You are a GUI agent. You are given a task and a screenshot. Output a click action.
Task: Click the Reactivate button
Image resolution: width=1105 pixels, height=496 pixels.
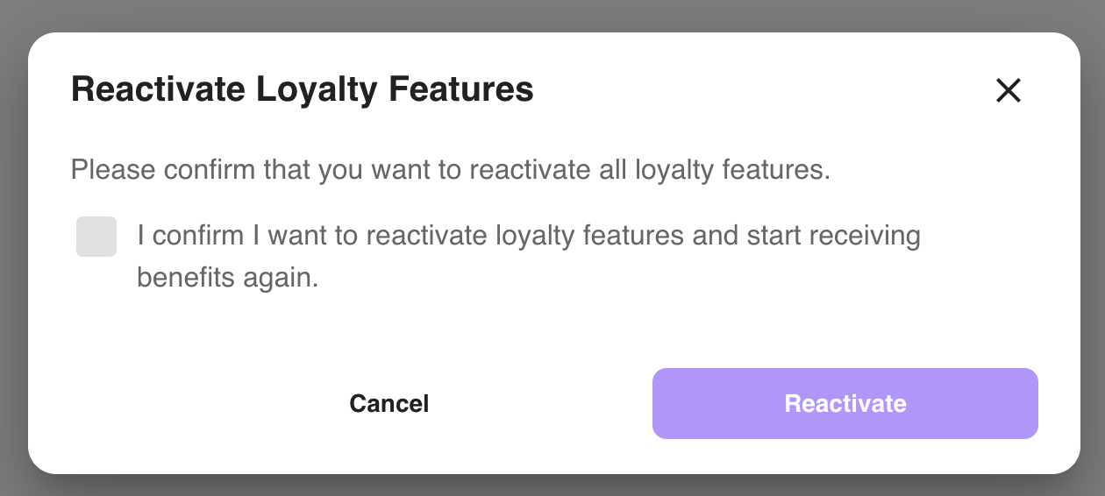[845, 403]
